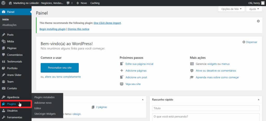Viewport: 266px width, 121px height.
Task: Collapse the Rascunho rápido panel
Action: [x=258, y=100]
